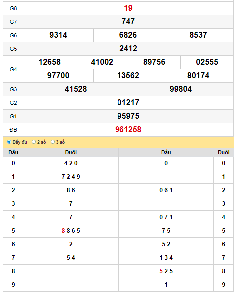Click the G8 prize number 19
The image size is (235, 293).
coord(128,8)
